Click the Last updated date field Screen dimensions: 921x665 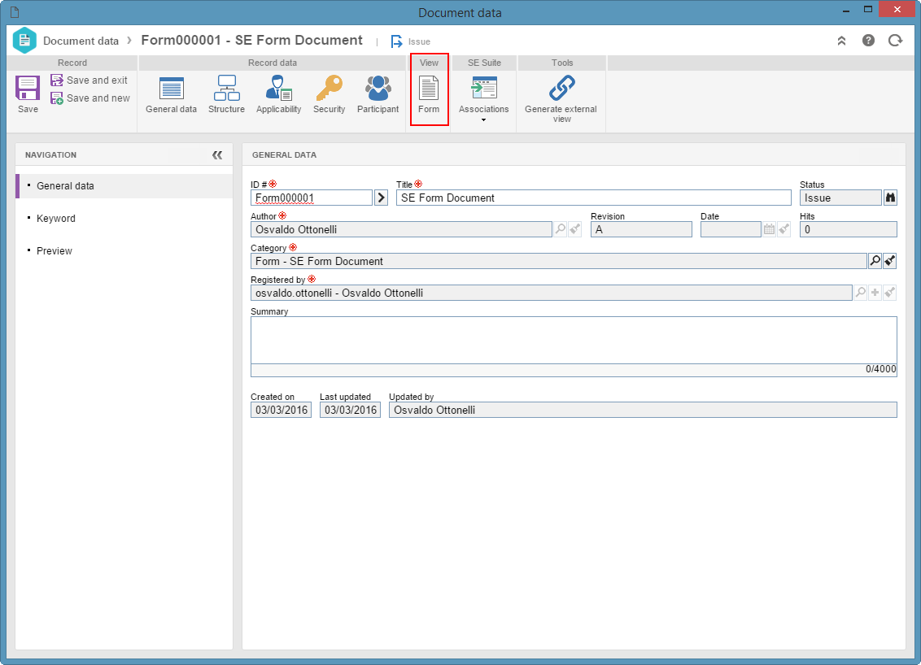tap(351, 410)
